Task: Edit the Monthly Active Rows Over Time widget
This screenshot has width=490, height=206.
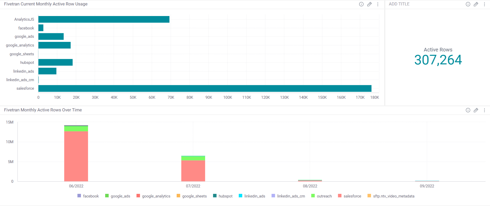Action: point(476,110)
